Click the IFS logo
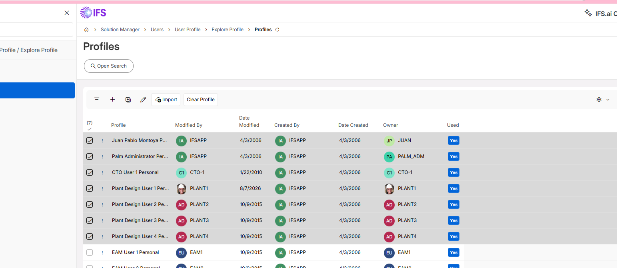Image resolution: width=617 pixels, height=268 pixels. pyautogui.click(x=93, y=13)
